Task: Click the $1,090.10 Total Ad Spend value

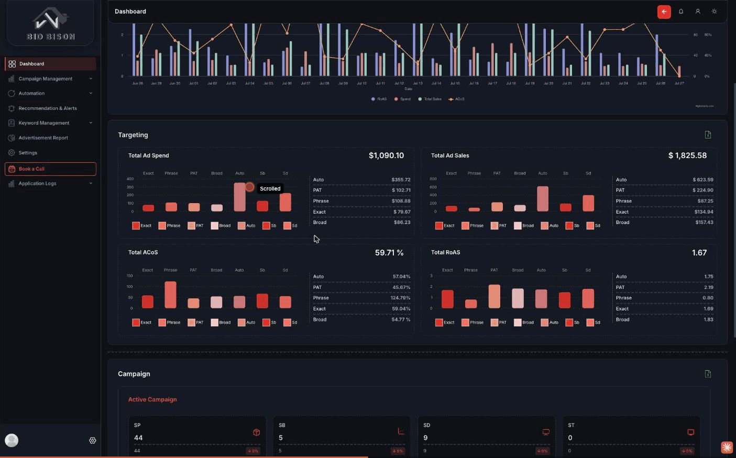Action: (x=386, y=155)
